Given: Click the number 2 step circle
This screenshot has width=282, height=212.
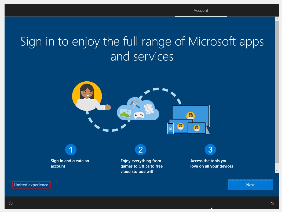Looking at the screenshot, I should coord(140,150).
